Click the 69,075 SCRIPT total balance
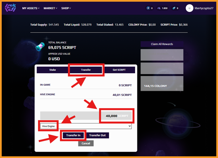Viewport: 218px width, 158px height. coord(62,48)
